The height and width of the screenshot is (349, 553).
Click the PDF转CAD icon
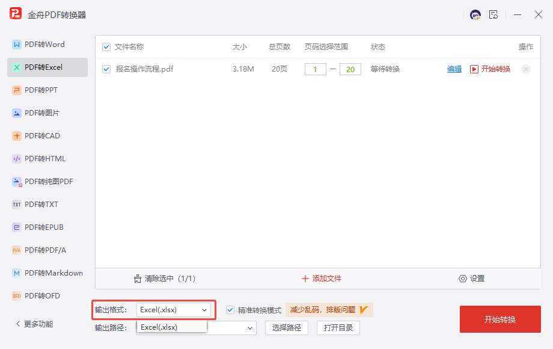pyautogui.click(x=17, y=136)
